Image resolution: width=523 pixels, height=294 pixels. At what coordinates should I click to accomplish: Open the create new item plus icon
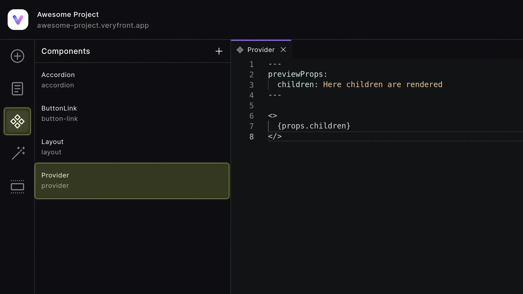[17, 56]
